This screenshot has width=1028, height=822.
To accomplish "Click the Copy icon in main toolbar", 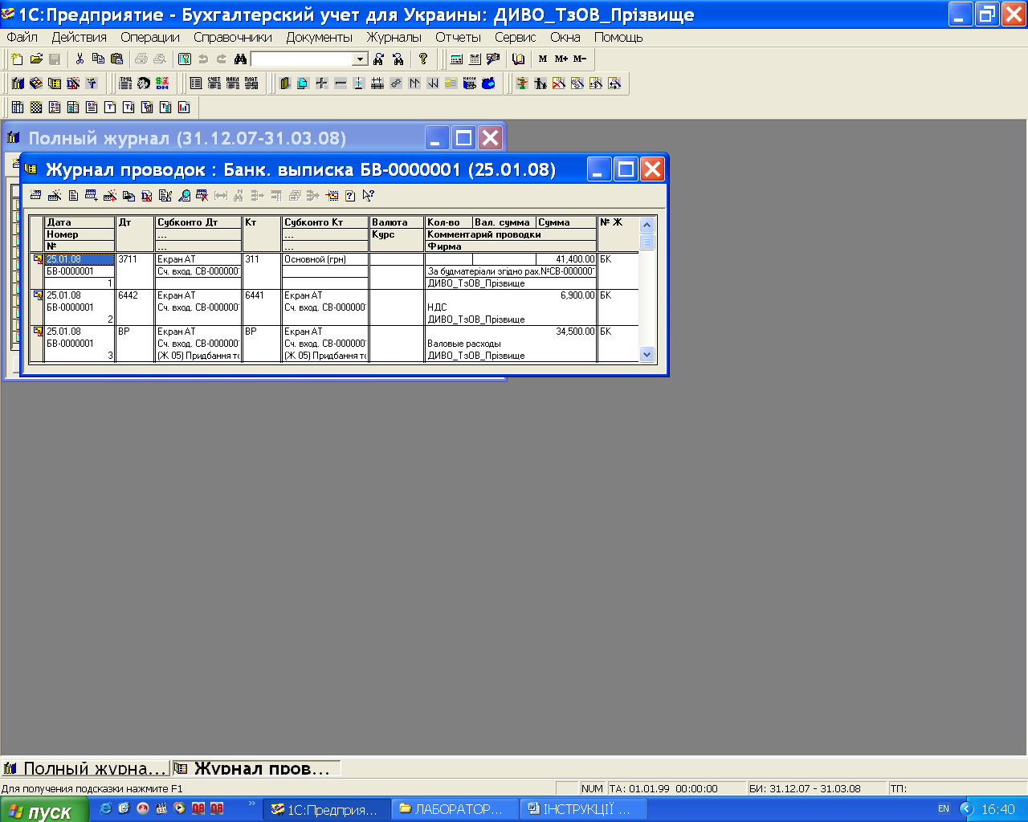I will 98,59.
